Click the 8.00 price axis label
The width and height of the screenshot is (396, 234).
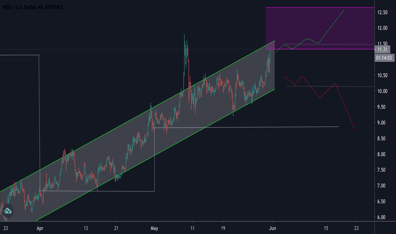pyautogui.click(x=382, y=154)
